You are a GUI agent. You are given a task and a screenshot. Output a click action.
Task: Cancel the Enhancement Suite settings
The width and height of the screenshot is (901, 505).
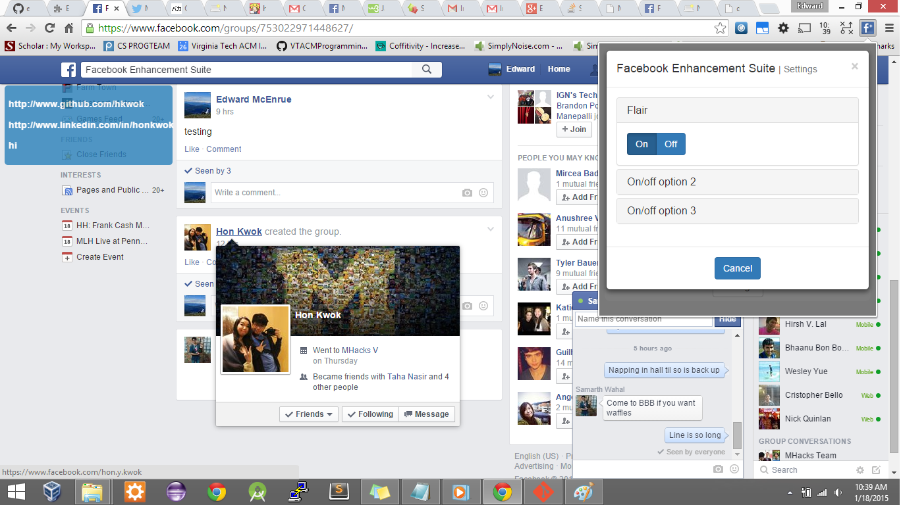738,268
